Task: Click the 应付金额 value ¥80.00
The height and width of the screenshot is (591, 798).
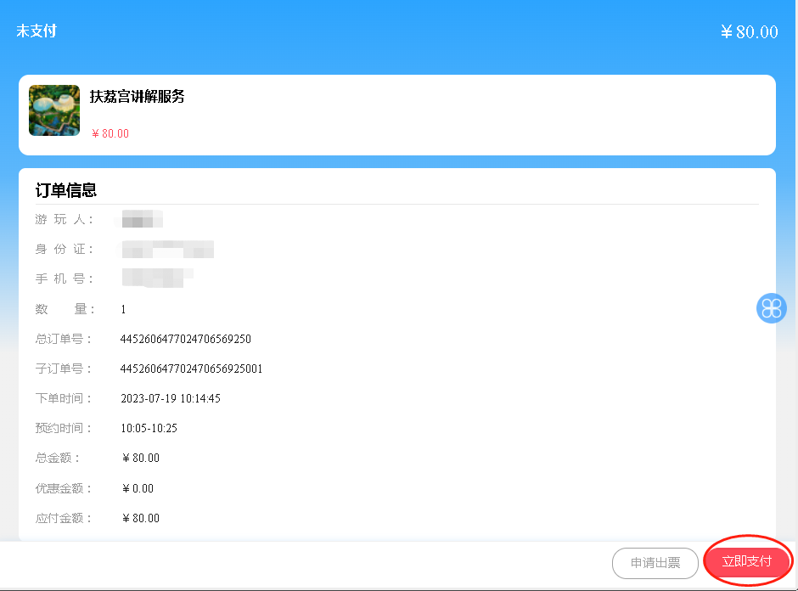Action: 141,518
